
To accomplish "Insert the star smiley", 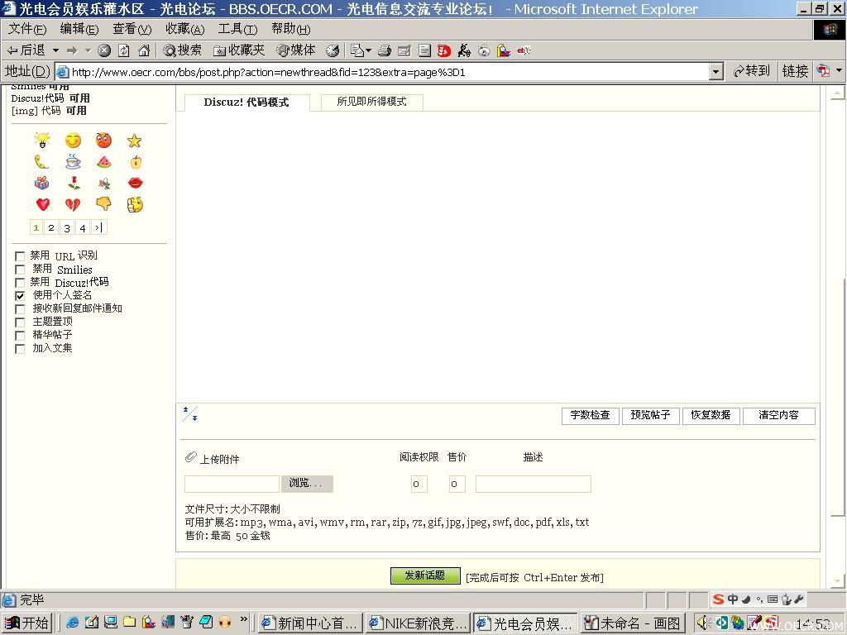I will point(135,141).
